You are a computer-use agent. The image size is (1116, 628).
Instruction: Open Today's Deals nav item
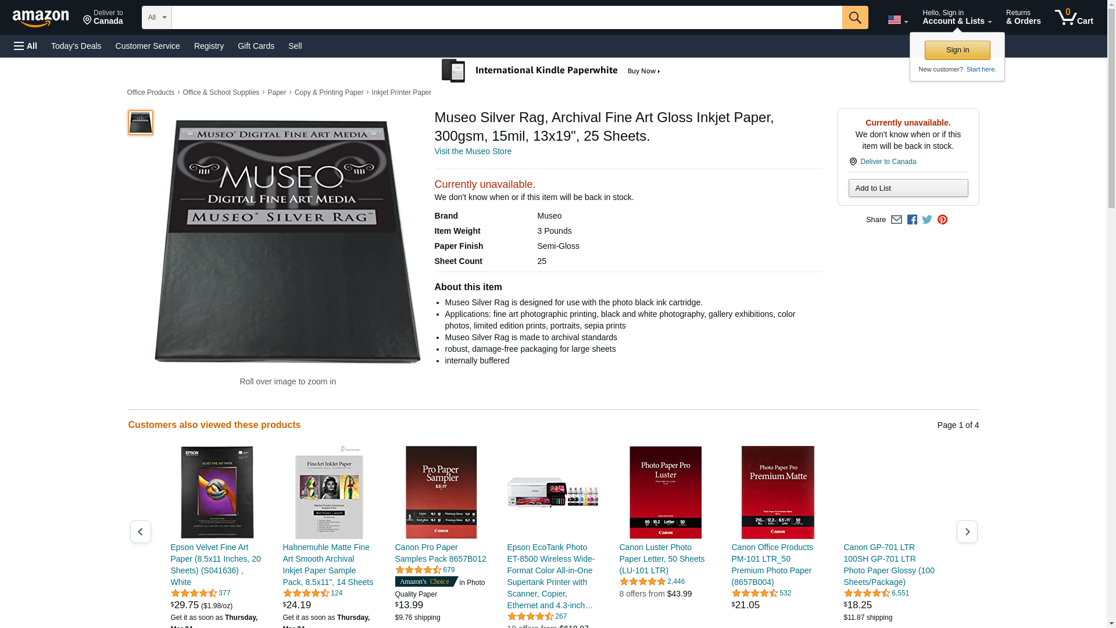pyautogui.click(x=76, y=46)
